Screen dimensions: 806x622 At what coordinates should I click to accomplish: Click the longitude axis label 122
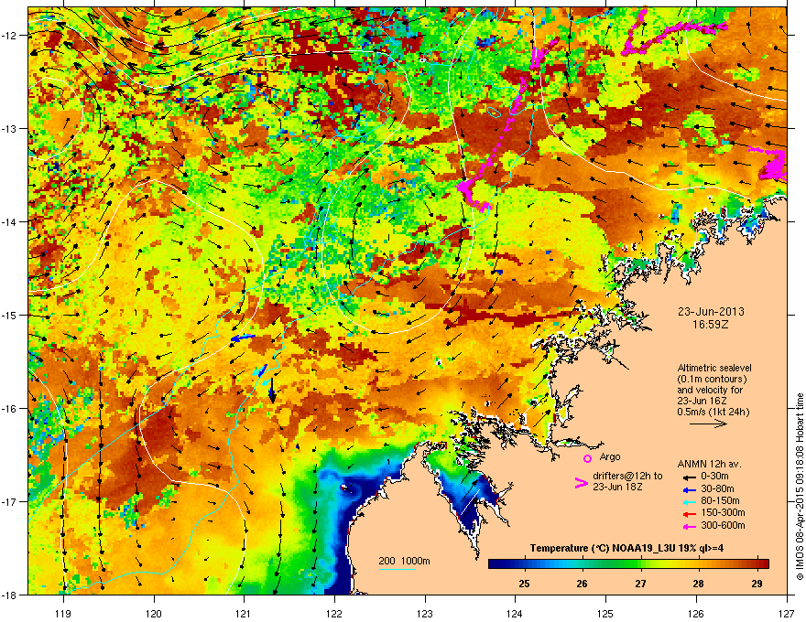click(334, 613)
